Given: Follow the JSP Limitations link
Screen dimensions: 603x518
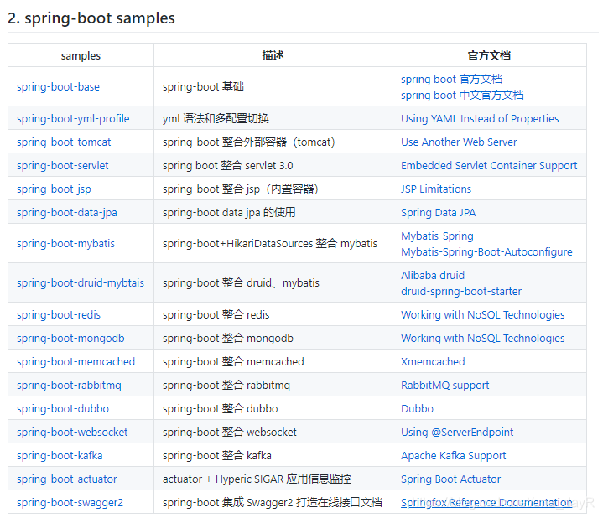Looking at the screenshot, I should (x=436, y=189).
